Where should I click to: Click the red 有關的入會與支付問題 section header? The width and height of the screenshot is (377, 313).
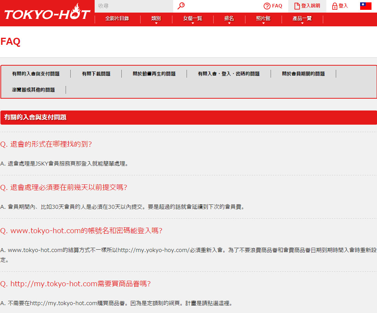(x=188, y=118)
